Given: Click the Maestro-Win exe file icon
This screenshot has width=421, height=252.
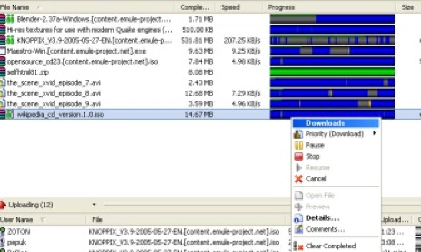Looking at the screenshot, I should coord(3,51).
